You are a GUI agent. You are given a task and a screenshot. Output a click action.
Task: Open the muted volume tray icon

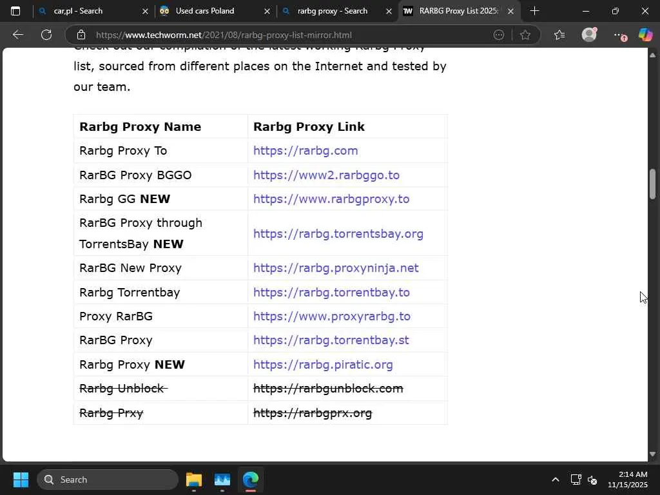click(x=592, y=480)
